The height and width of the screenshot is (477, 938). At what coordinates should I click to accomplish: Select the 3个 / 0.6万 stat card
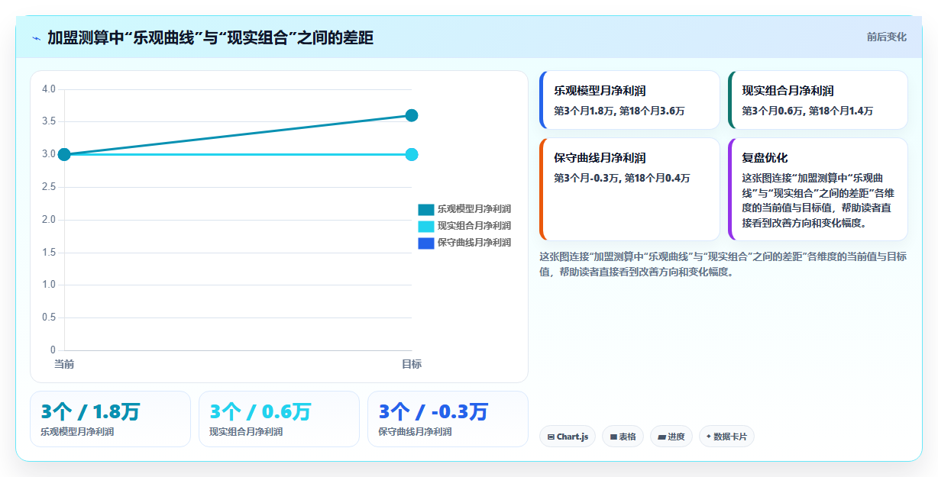(279, 419)
